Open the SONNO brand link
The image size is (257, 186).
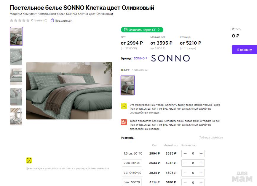141,59
